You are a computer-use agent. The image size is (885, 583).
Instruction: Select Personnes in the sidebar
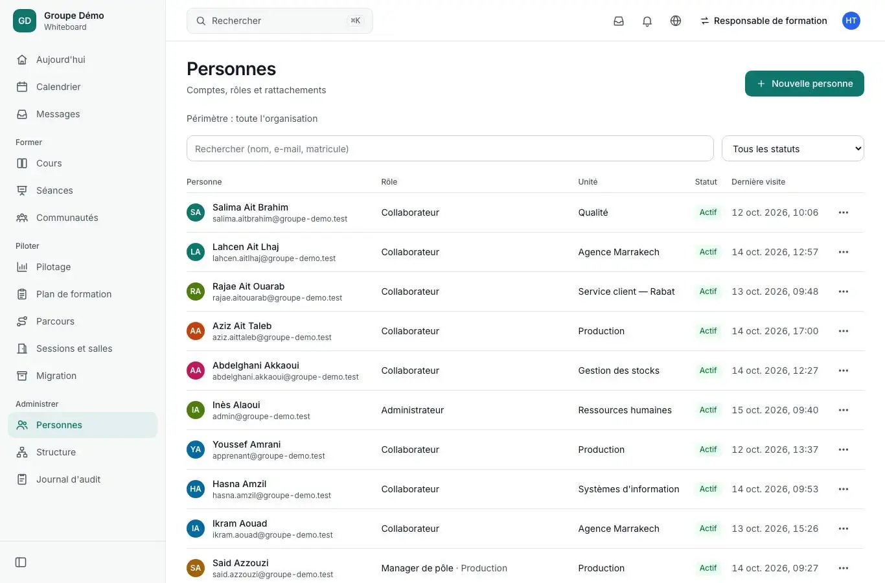pos(83,425)
